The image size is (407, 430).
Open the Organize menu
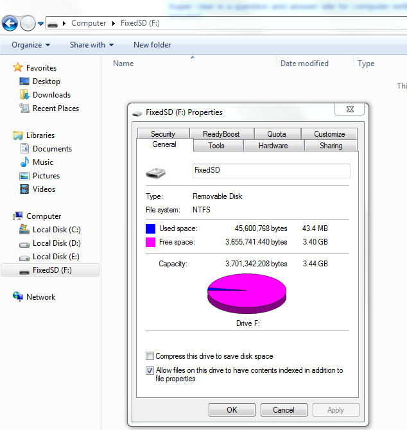click(x=31, y=45)
